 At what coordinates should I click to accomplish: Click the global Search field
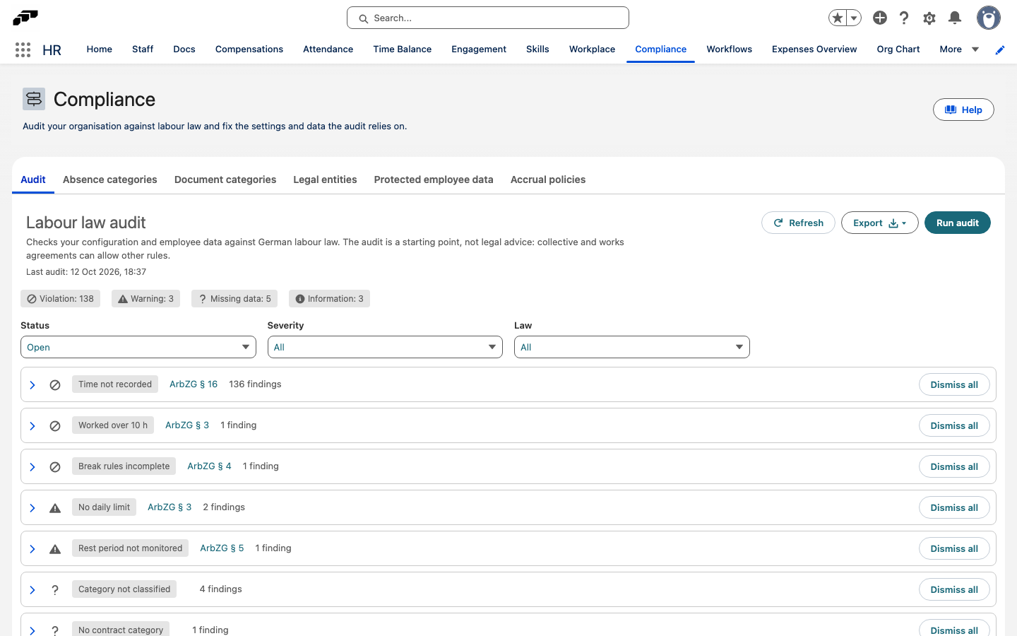488,18
